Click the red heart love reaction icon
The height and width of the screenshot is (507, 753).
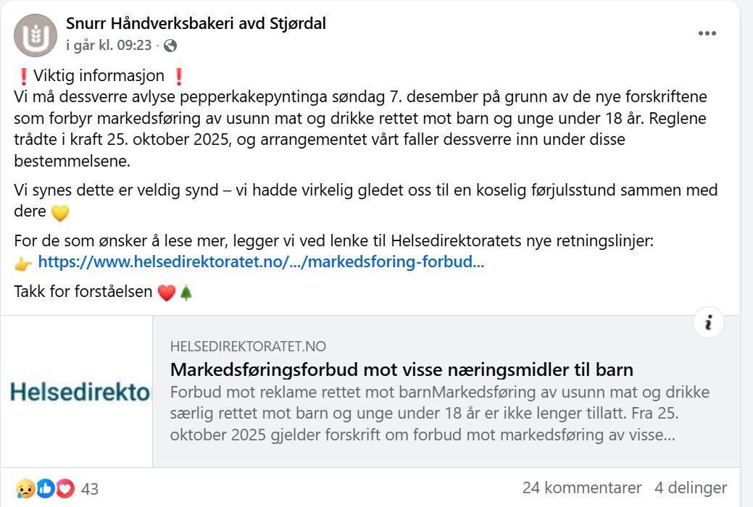65,489
